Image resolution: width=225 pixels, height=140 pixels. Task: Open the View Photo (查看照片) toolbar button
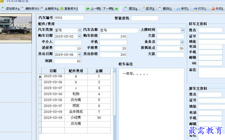69,9
